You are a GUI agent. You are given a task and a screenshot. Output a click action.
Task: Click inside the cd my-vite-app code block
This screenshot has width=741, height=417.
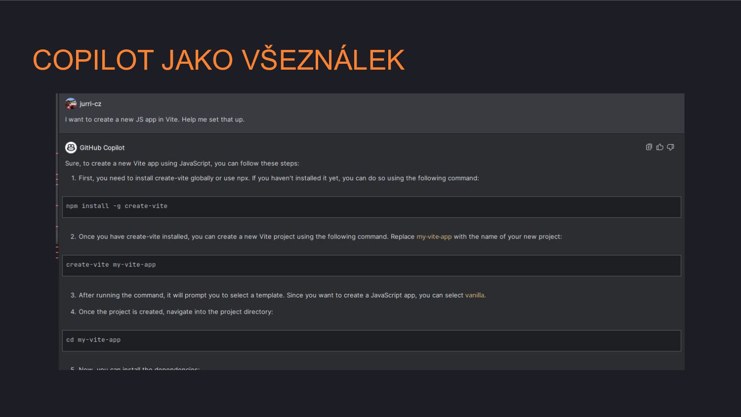(x=371, y=340)
